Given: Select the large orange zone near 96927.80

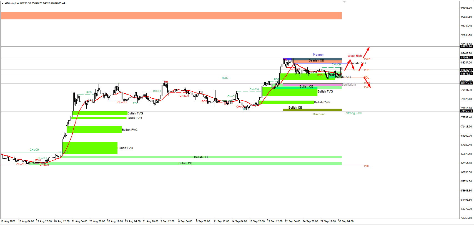Looking at the screenshot, I should point(171,16).
